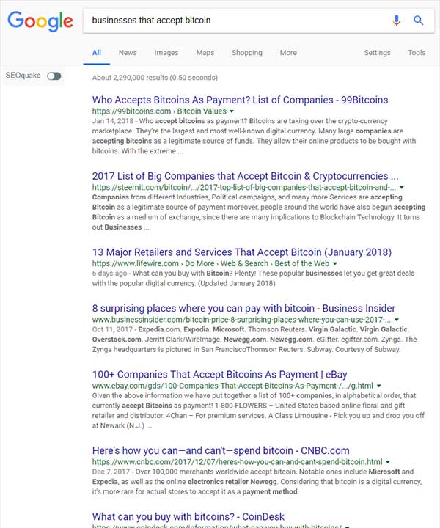Go to Google homepage via logo
The height and width of the screenshot is (528, 440).
40,21
